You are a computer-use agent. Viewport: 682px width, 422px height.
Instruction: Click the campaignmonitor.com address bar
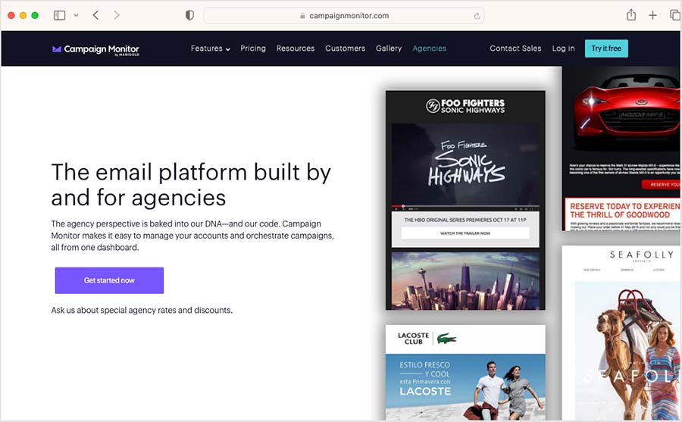pos(343,16)
